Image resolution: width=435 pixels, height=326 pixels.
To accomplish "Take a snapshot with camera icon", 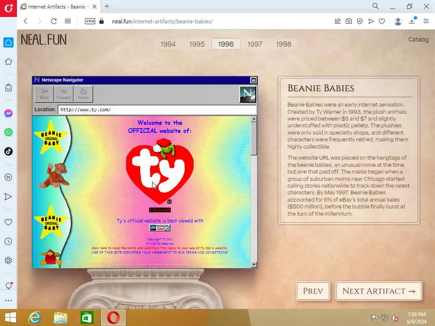I will click(349, 21).
